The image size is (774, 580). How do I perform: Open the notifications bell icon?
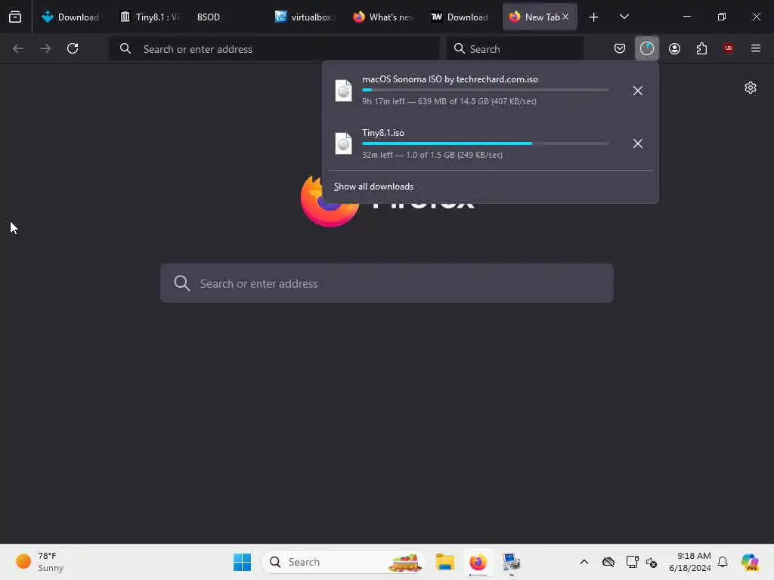(723, 562)
